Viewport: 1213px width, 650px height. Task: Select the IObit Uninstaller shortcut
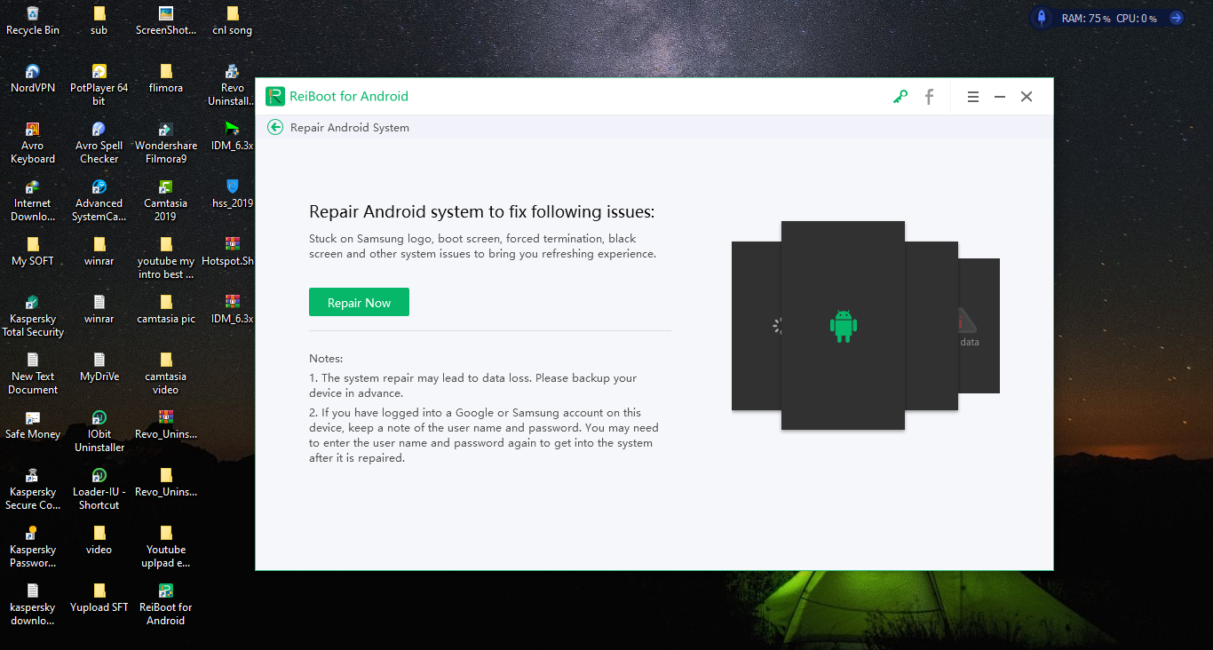[x=99, y=431]
